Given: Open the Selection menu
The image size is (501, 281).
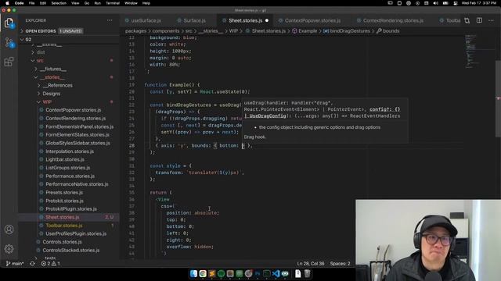Looking at the screenshot, I should point(59,3).
